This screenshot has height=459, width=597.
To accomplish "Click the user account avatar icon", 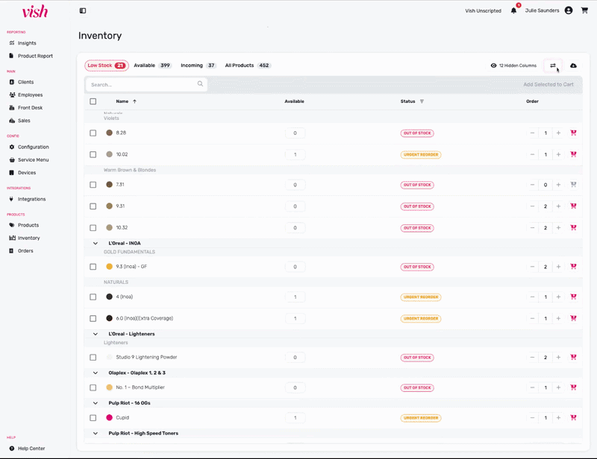I will pyautogui.click(x=569, y=10).
